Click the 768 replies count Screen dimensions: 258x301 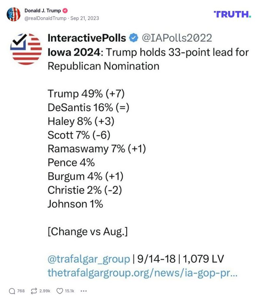tap(21, 291)
